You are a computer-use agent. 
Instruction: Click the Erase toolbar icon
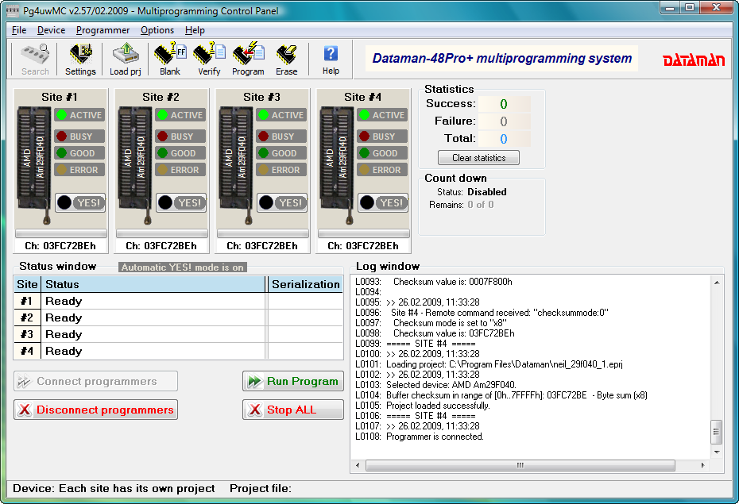point(286,60)
